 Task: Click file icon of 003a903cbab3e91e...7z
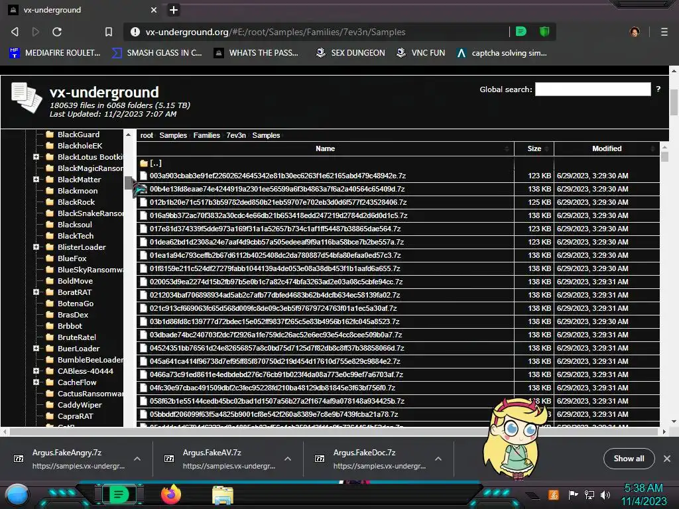[143, 176]
